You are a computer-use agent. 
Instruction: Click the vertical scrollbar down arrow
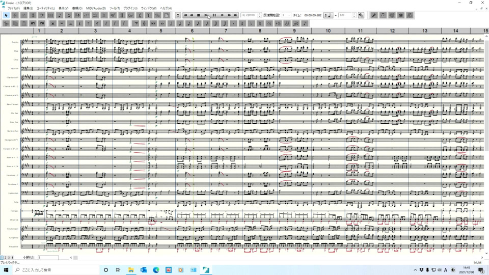point(486,253)
